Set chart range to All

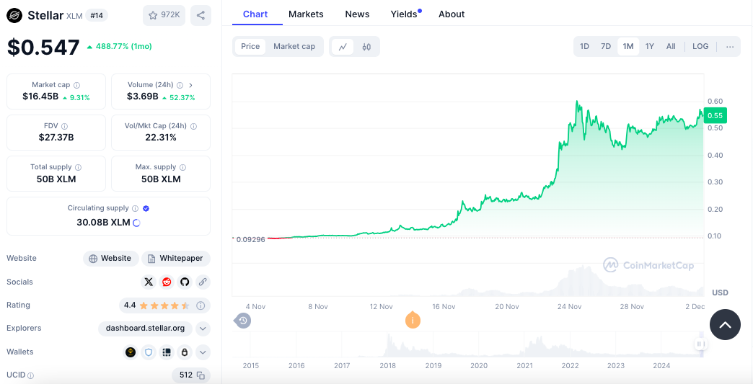pos(671,47)
